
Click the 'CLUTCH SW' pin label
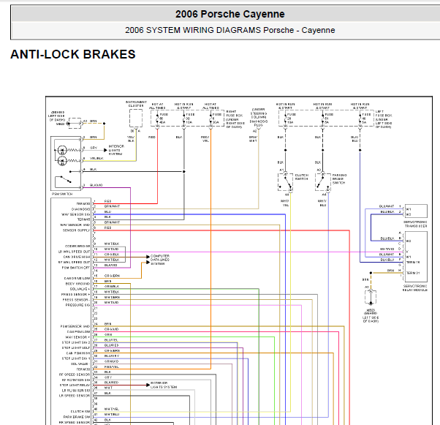80,411
